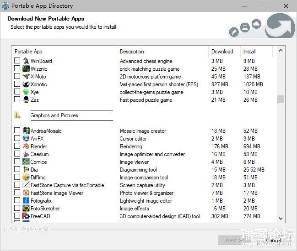Click the 'Cornice' app name

pos(38,162)
